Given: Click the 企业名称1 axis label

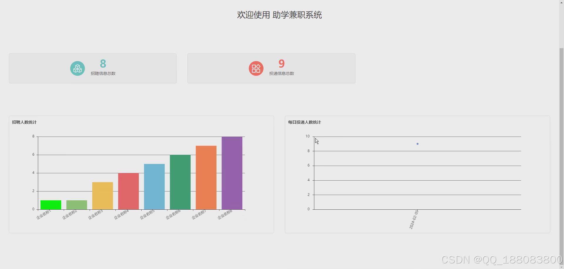Looking at the screenshot, I should pos(44,215).
